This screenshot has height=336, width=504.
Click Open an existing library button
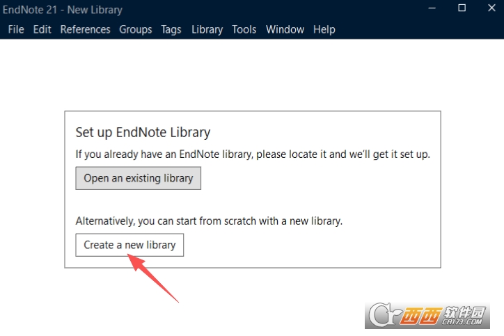tap(139, 178)
